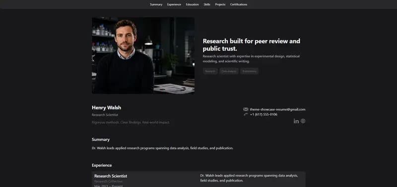Viewport: 397px width, 187px height.
Task: Open Certifications in the navigation bar
Action: 239,4
